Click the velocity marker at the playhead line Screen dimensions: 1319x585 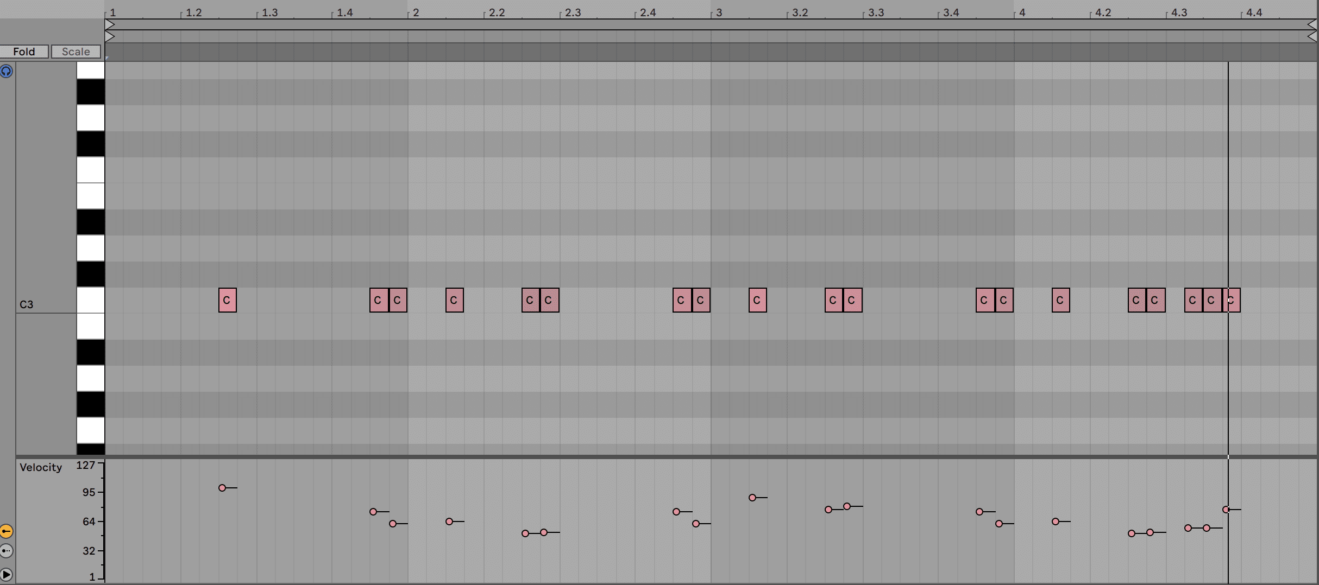pos(1226,510)
